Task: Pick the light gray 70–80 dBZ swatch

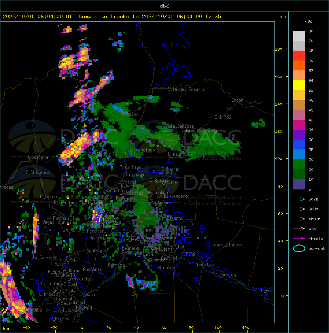Action: pyautogui.click(x=299, y=36)
